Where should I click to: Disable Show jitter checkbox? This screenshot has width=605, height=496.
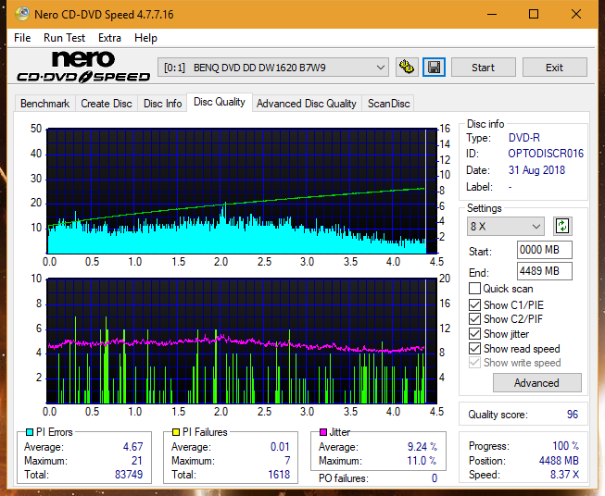(x=474, y=334)
